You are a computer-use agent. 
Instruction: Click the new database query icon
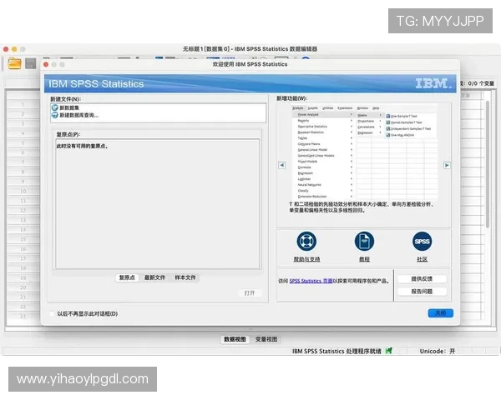point(54,115)
